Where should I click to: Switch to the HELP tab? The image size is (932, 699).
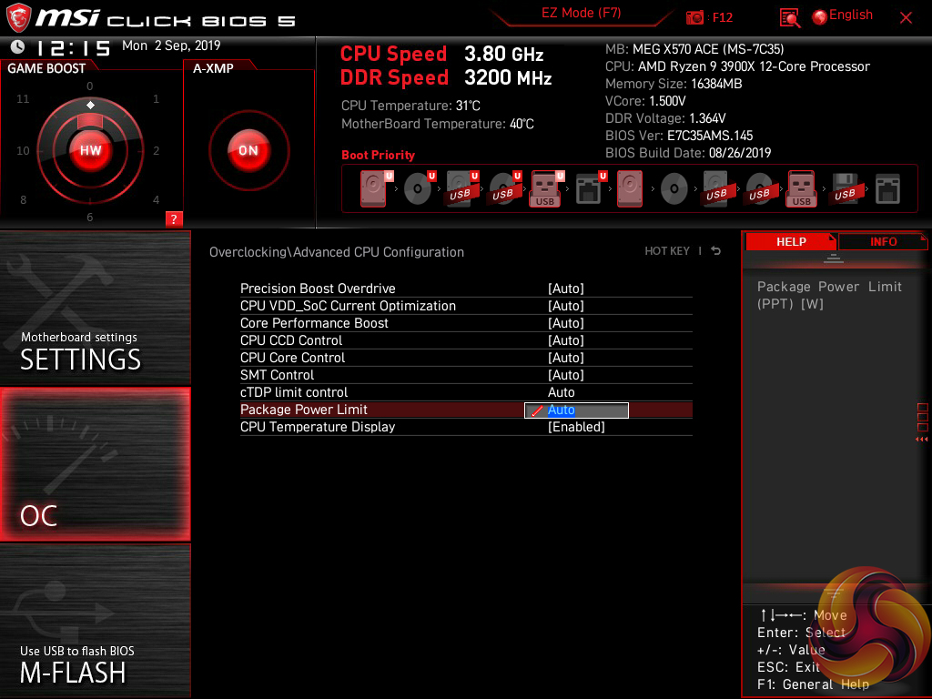(x=791, y=241)
